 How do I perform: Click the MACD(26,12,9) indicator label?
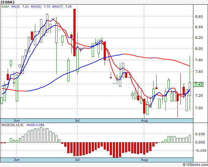[12, 125]
